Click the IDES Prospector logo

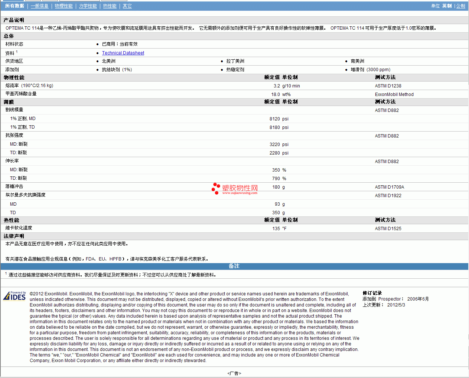[x=14, y=296]
